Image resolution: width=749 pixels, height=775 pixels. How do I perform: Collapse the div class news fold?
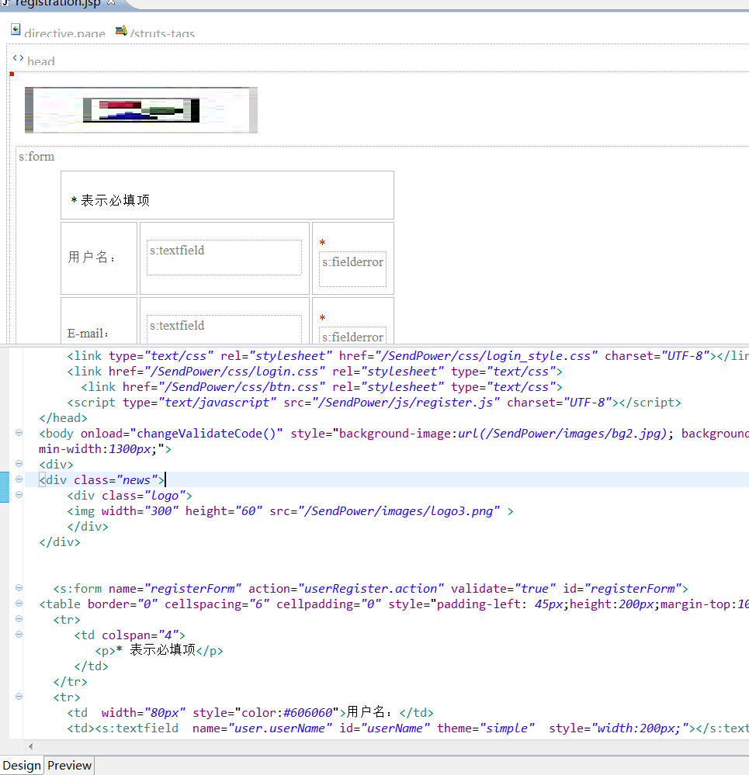(x=19, y=479)
